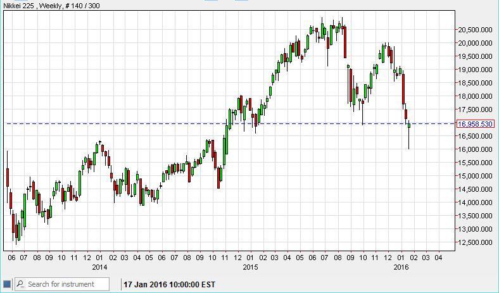Click the 2015 year label on time axis

(x=250, y=267)
